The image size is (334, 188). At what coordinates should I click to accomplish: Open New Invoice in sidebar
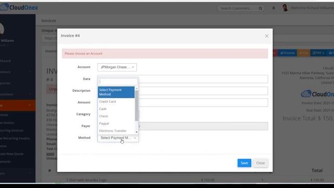click(x=7, y=123)
